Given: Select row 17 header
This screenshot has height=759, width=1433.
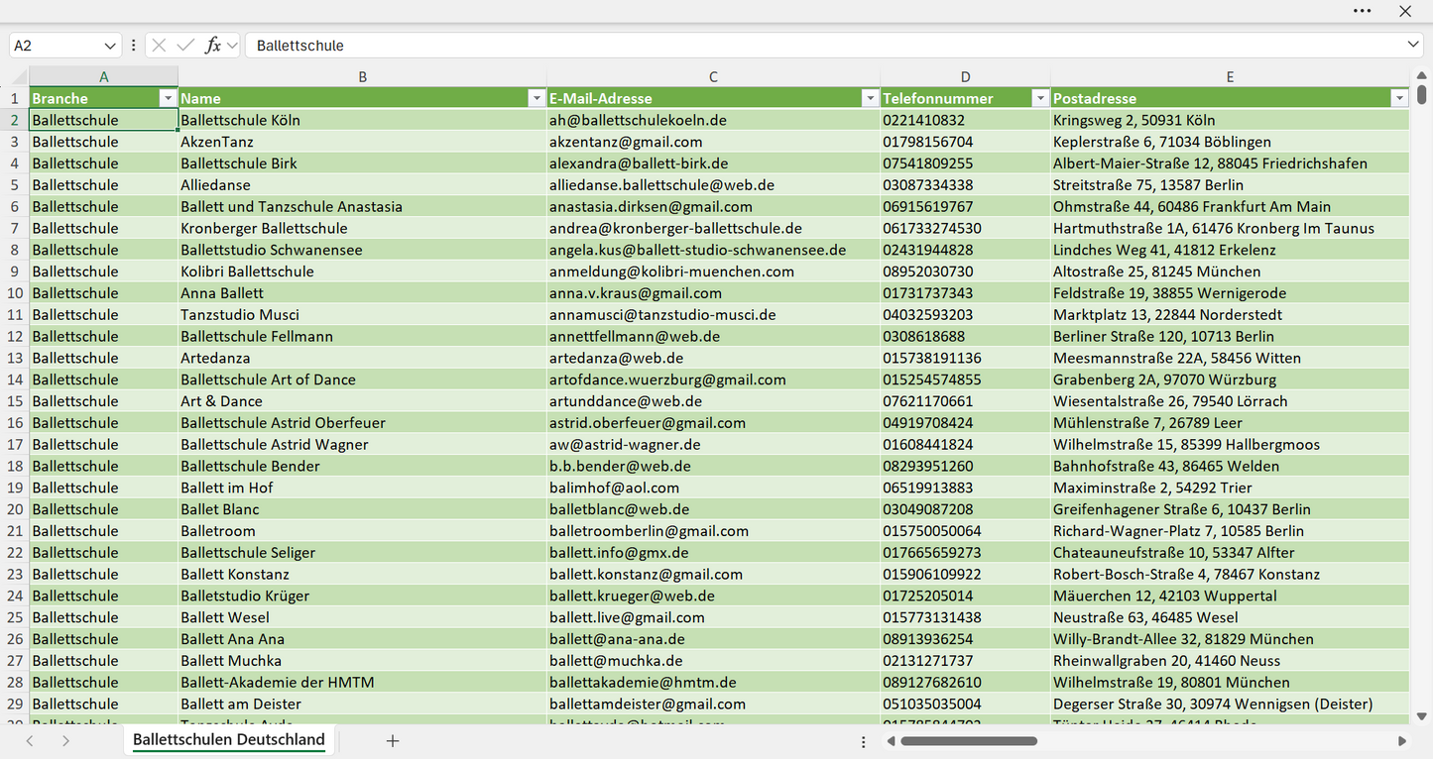Looking at the screenshot, I should 15,445.
